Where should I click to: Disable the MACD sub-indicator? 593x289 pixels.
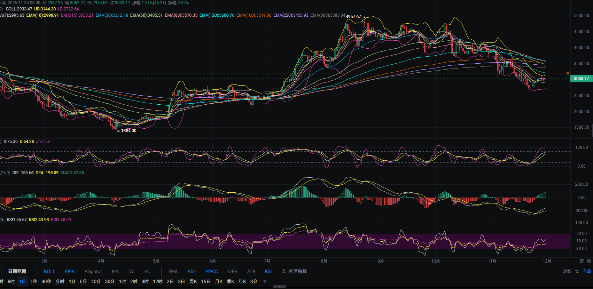coord(212,271)
